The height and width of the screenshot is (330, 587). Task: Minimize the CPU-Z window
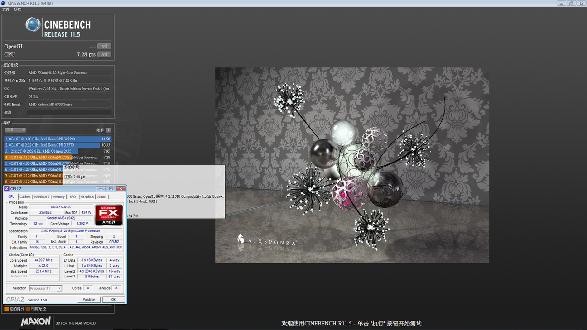(101, 189)
